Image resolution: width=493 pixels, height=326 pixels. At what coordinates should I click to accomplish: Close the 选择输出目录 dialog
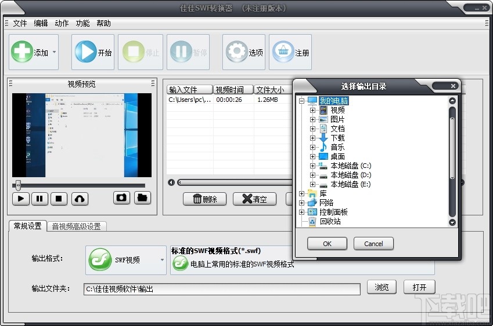coord(453,86)
